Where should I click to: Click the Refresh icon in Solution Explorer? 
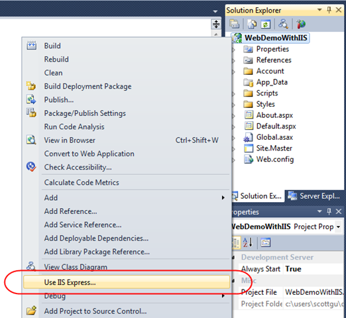(265, 24)
